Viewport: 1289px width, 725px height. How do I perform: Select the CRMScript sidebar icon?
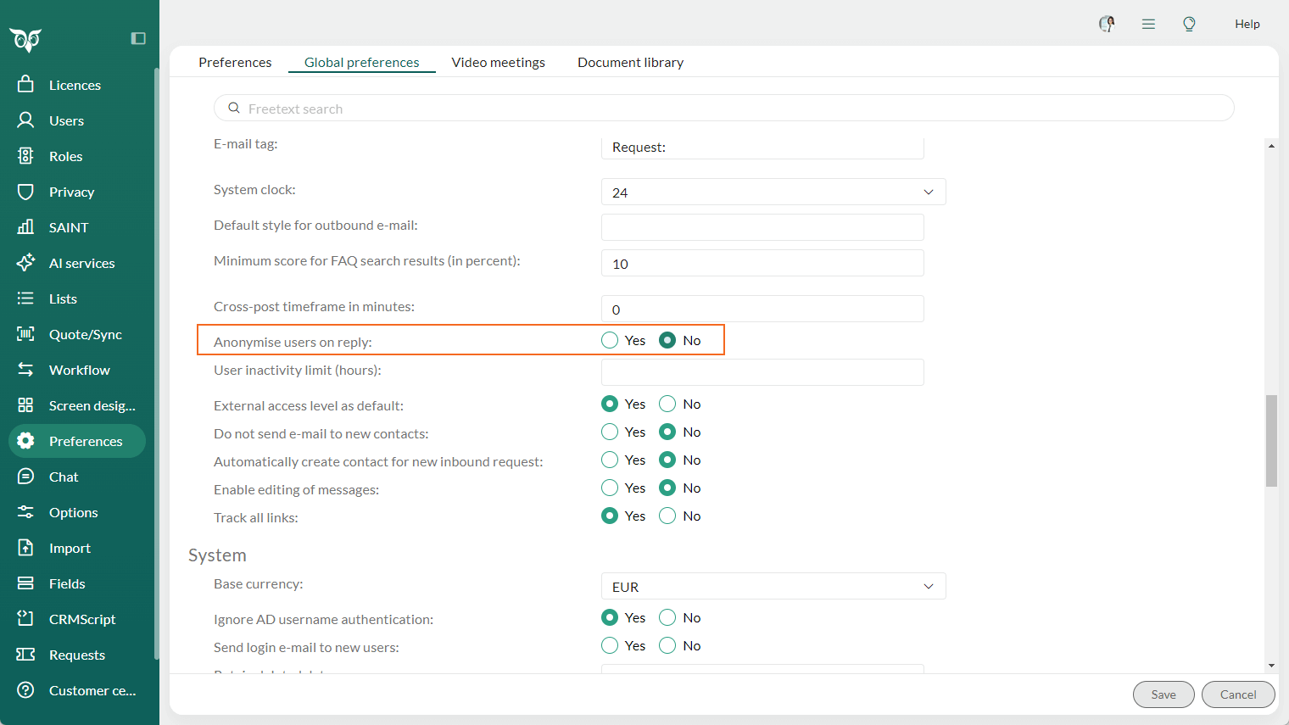[82, 618]
